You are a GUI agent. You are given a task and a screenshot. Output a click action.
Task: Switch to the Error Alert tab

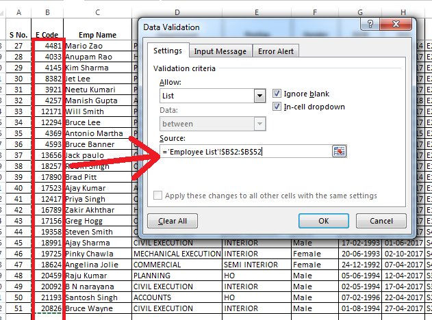coord(276,51)
